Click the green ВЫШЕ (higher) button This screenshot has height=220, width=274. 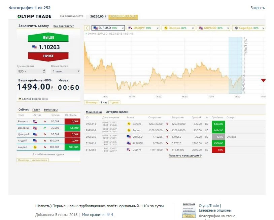[48, 37]
